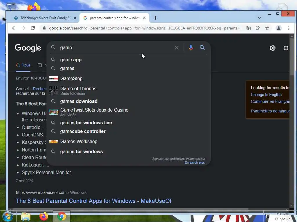Click the scrollbar down arrow
Image resolution: width=297 pixels, height=222 pixels.
coord(292,205)
